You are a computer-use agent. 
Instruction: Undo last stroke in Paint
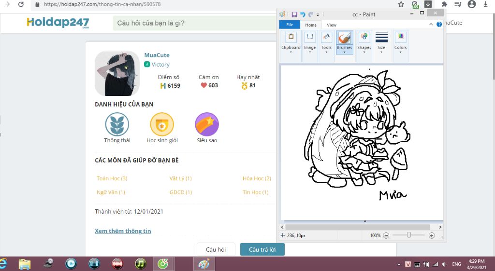click(303, 14)
